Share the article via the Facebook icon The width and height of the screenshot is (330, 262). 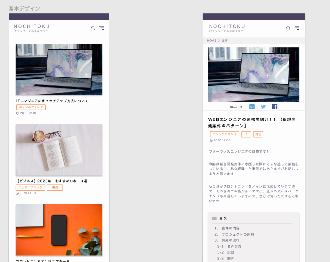(275, 107)
